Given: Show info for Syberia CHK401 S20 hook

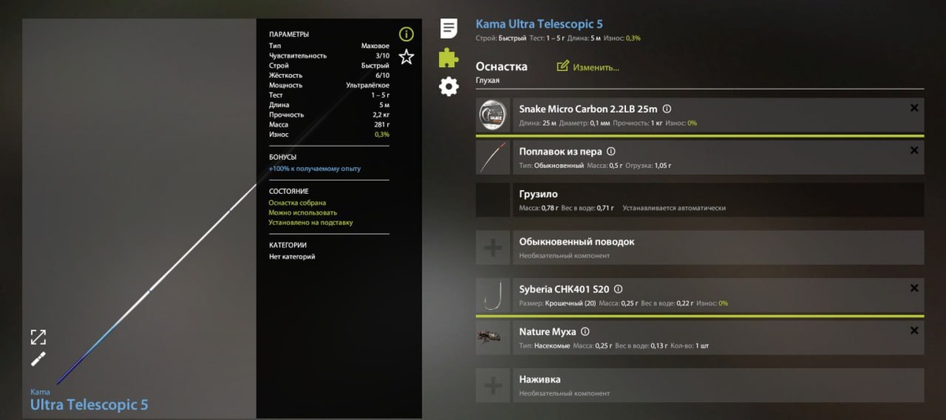Looking at the screenshot, I should point(618,289).
